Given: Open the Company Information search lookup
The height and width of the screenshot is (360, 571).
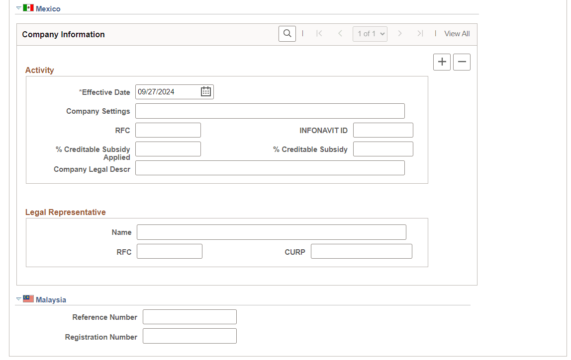Looking at the screenshot, I should (287, 33).
